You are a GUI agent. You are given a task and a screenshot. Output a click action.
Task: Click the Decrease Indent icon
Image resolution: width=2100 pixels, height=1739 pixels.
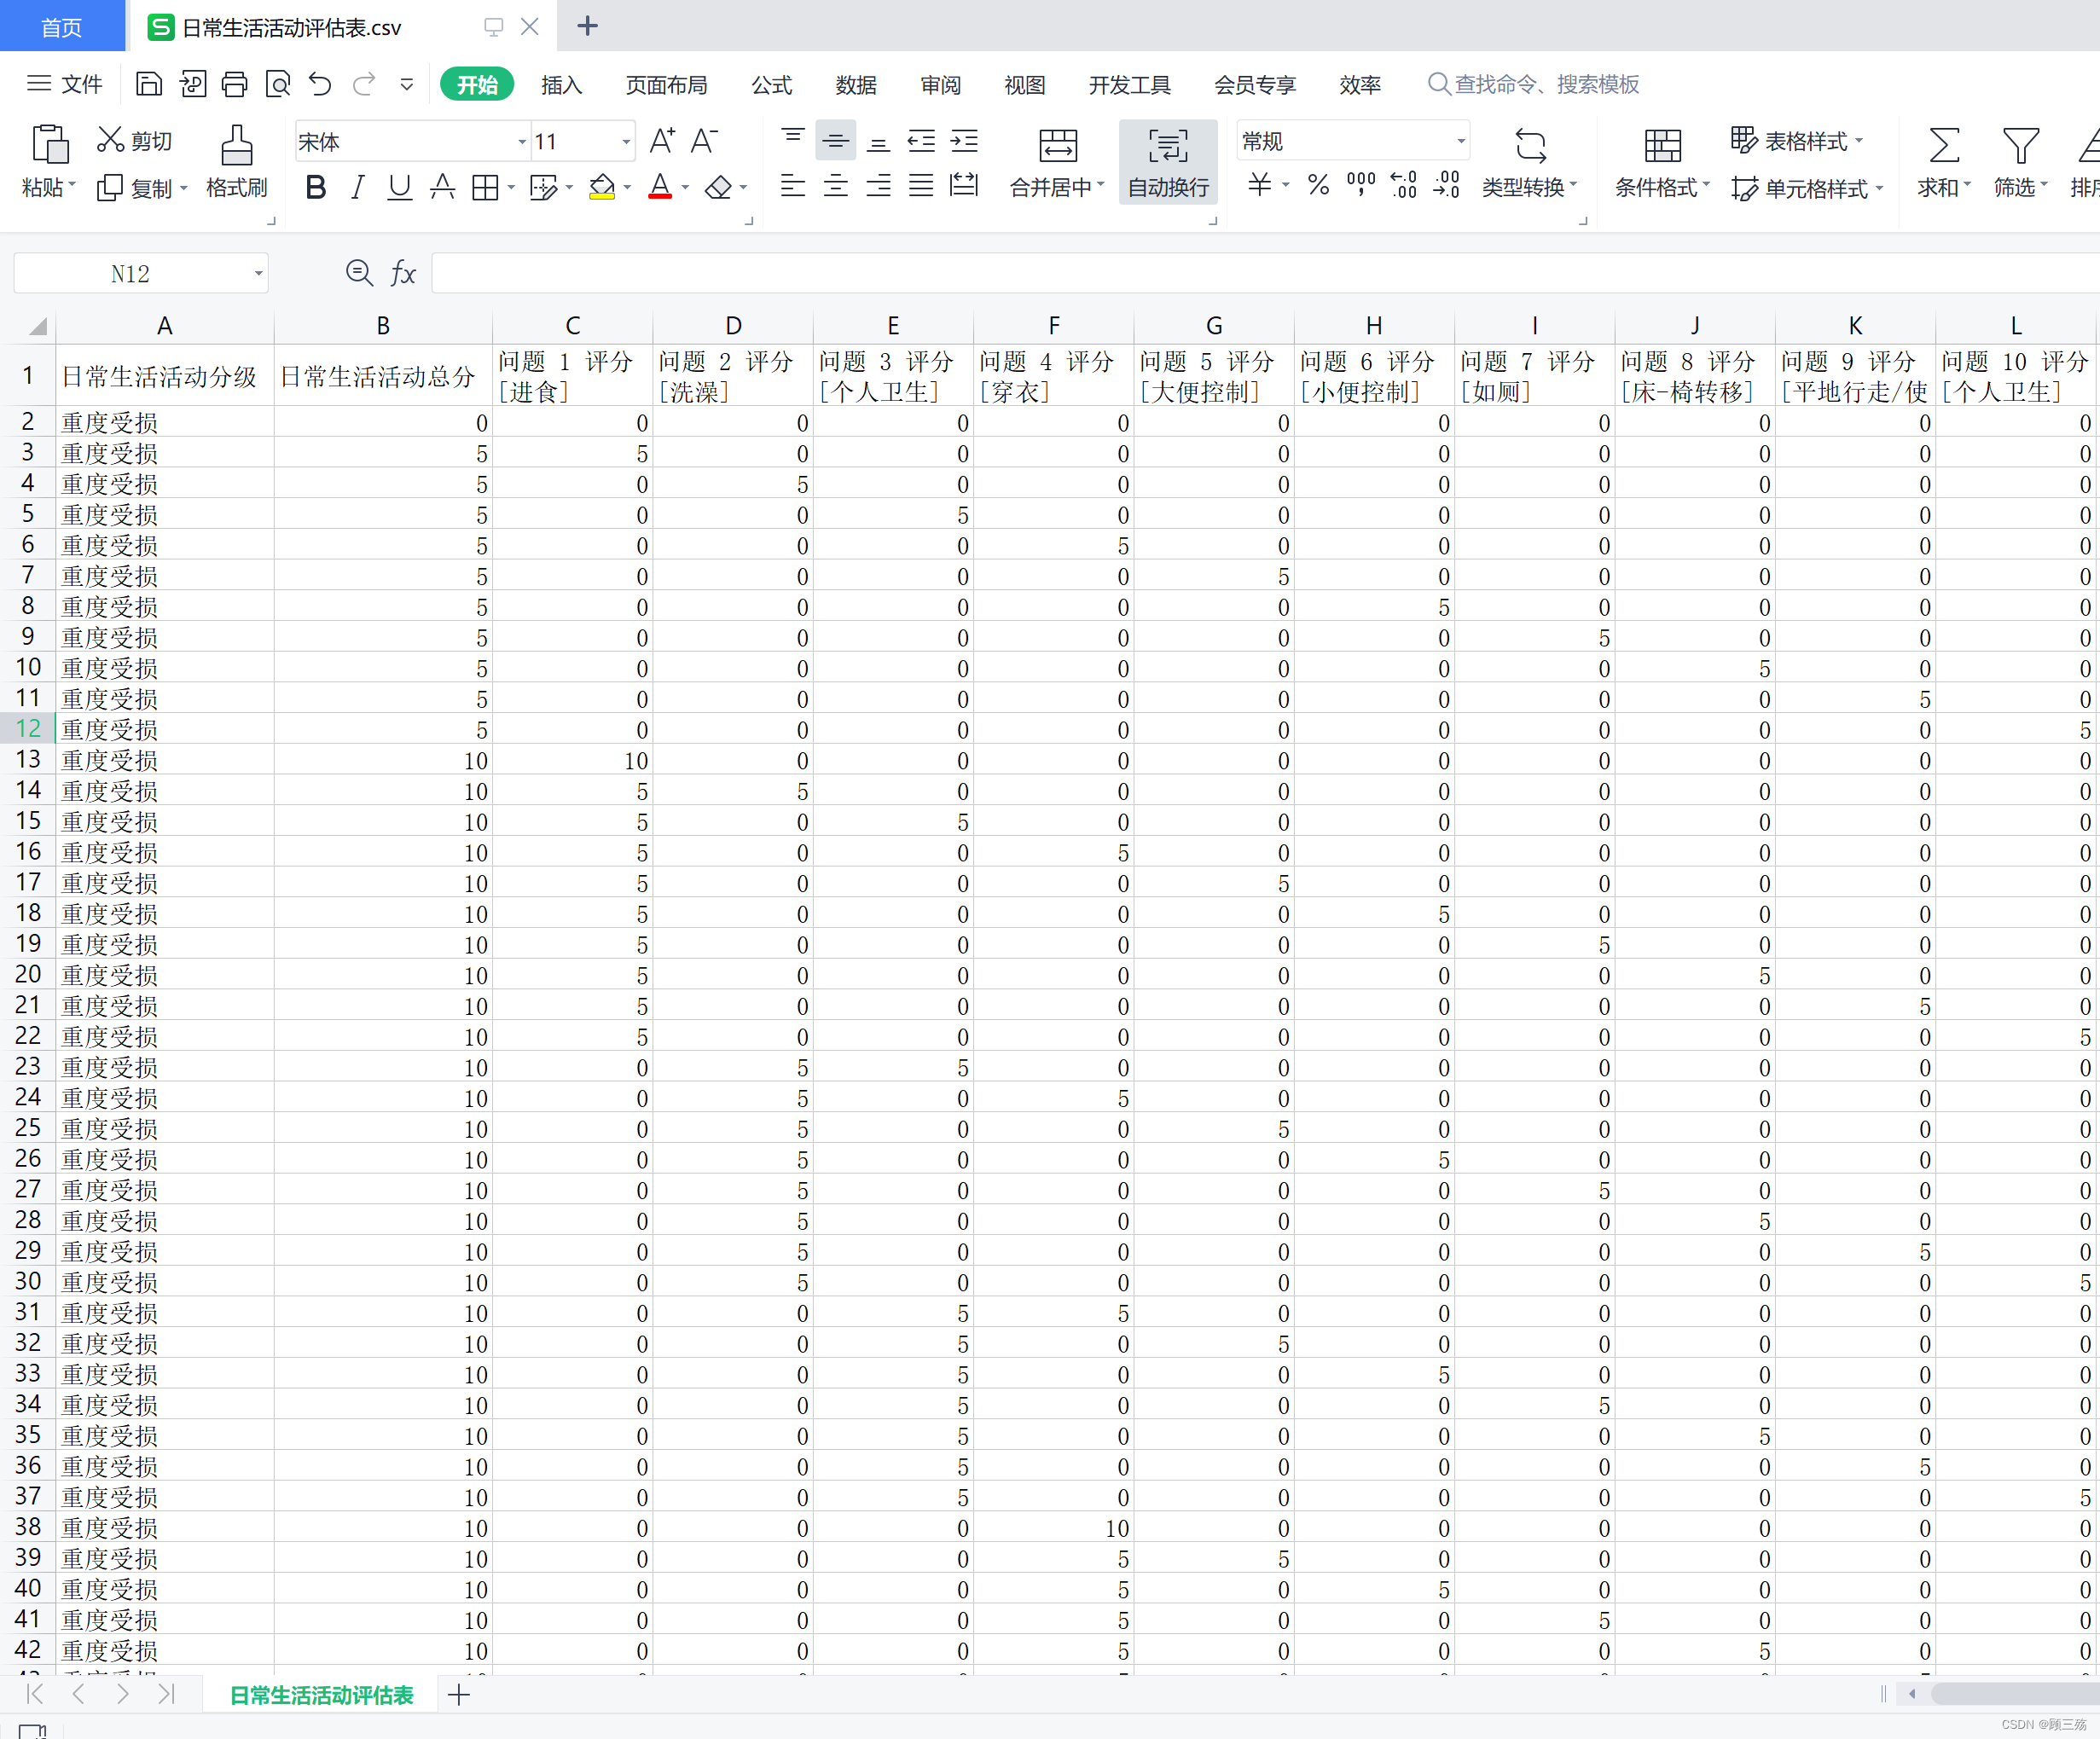point(921,141)
